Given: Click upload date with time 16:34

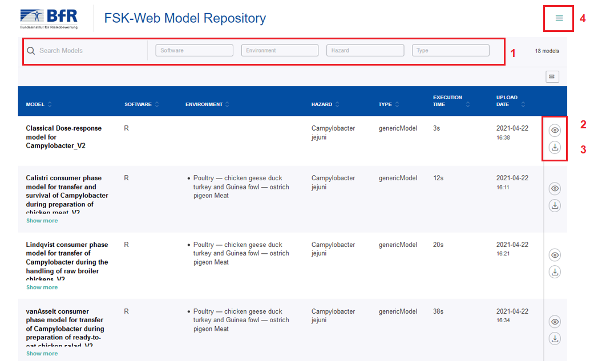Looking at the screenshot, I should (x=512, y=315).
